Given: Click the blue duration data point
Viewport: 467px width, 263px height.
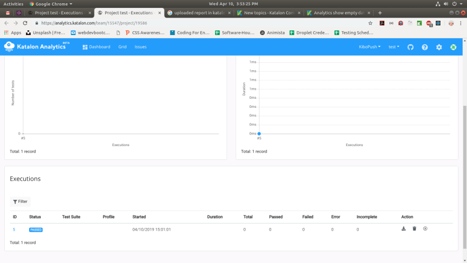Looking at the screenshot, I should (259, 133).
